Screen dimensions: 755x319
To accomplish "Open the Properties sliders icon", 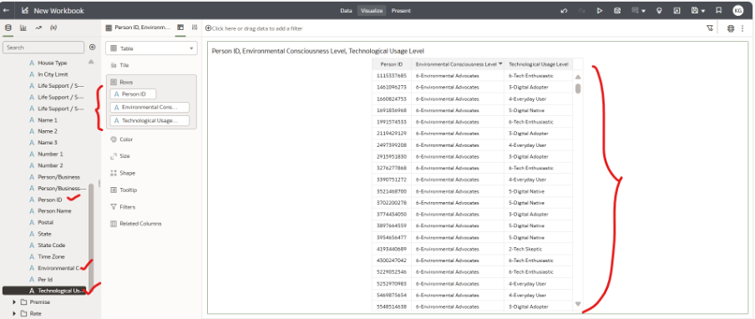I will 194,28.
